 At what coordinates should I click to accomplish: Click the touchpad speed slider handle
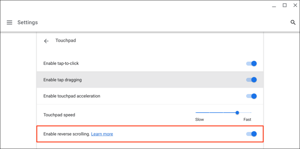pyautogui.click(x=237, y=112)
